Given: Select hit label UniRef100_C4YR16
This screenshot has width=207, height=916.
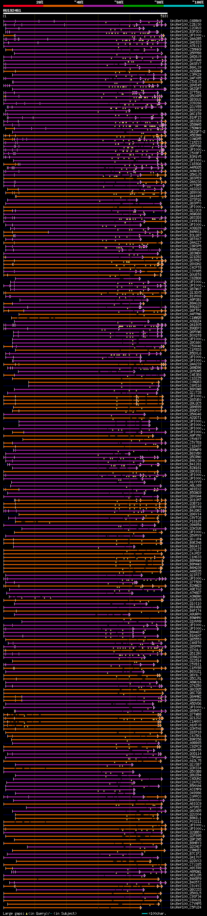Looking at the screenshot, I should [186, 221].
